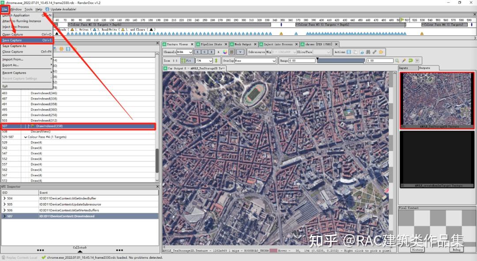Click the link icon in Actions toolbar
Viewport: 477px width, 261px height.
click(375, 52)
